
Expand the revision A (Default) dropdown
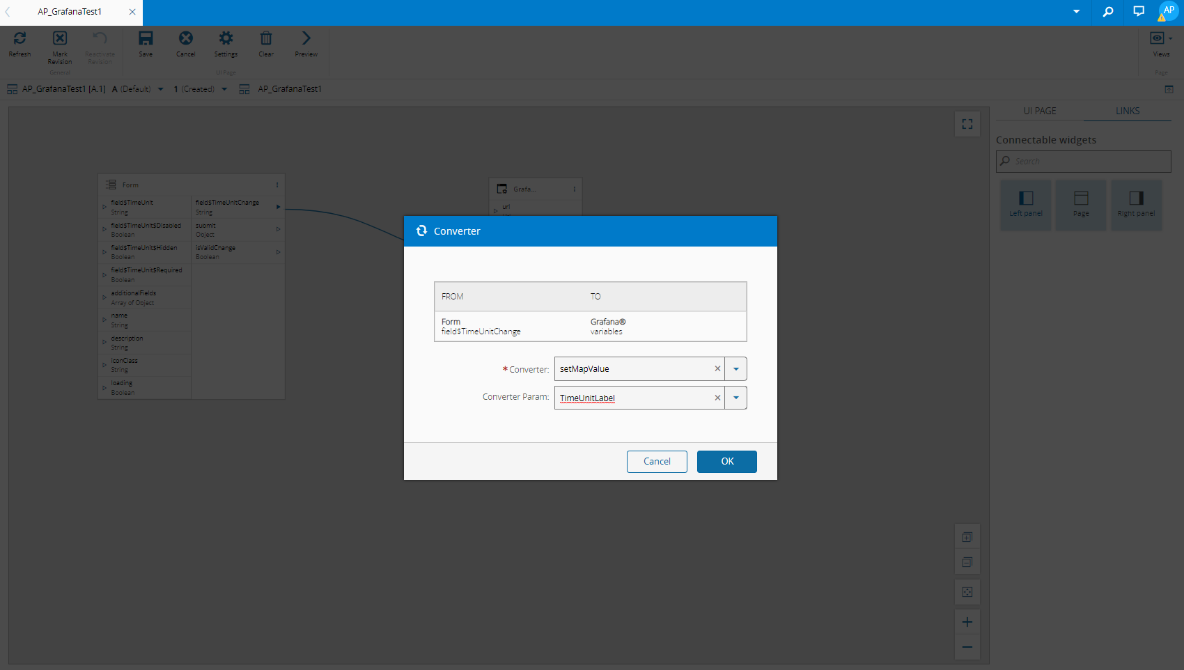click(x=161, y=89)
